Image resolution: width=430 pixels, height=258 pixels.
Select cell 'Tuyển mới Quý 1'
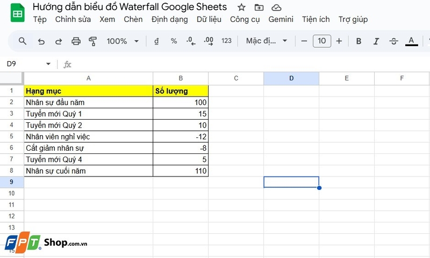click(88, 114)
